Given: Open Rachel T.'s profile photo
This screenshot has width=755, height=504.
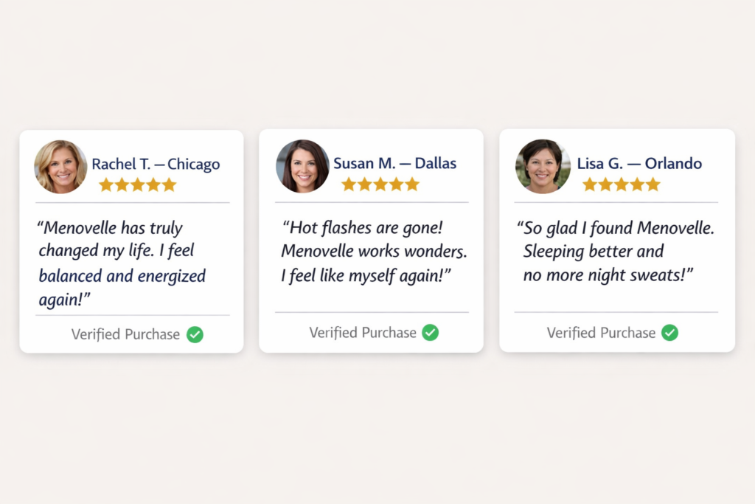Looking at the screenshot, I should point(60,167).
